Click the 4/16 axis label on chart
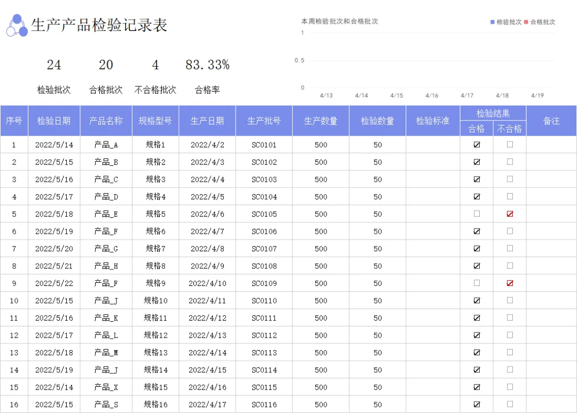577x413 pixels. pos(432,96)
